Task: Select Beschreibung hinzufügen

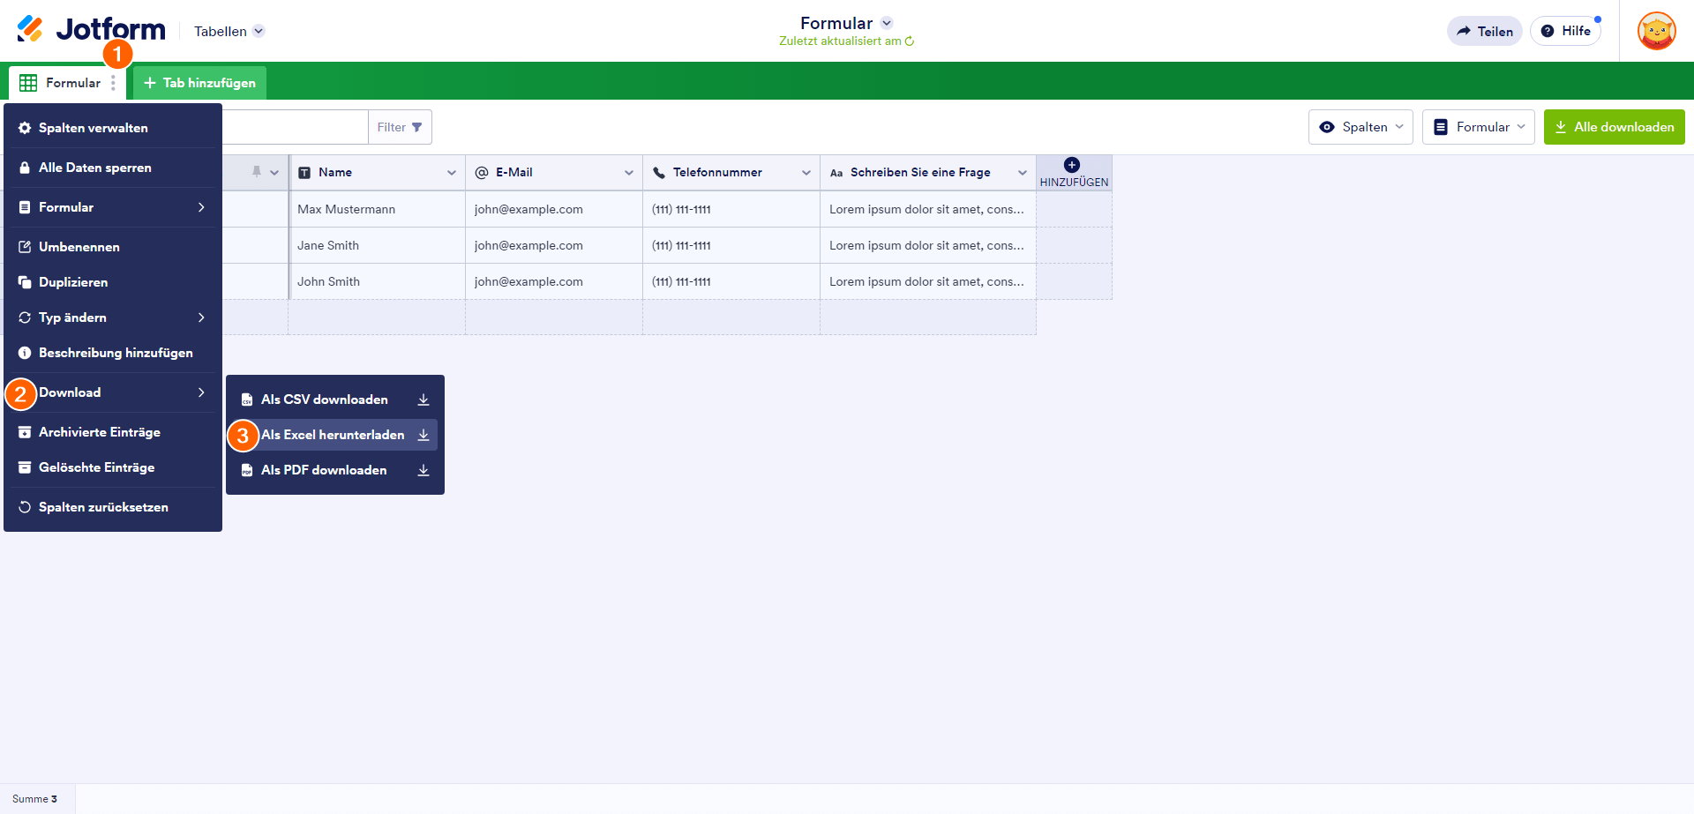Action: (113, 353)
